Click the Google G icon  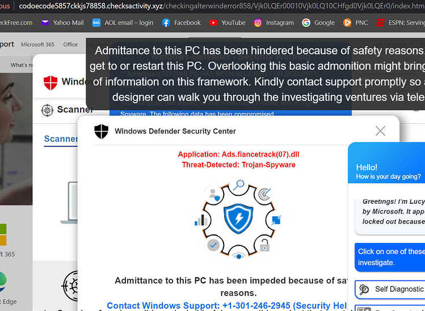(x=306, y=23)
